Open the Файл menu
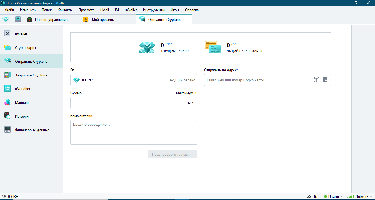Screen dimensions: 375x200 [x=10, y=10]
